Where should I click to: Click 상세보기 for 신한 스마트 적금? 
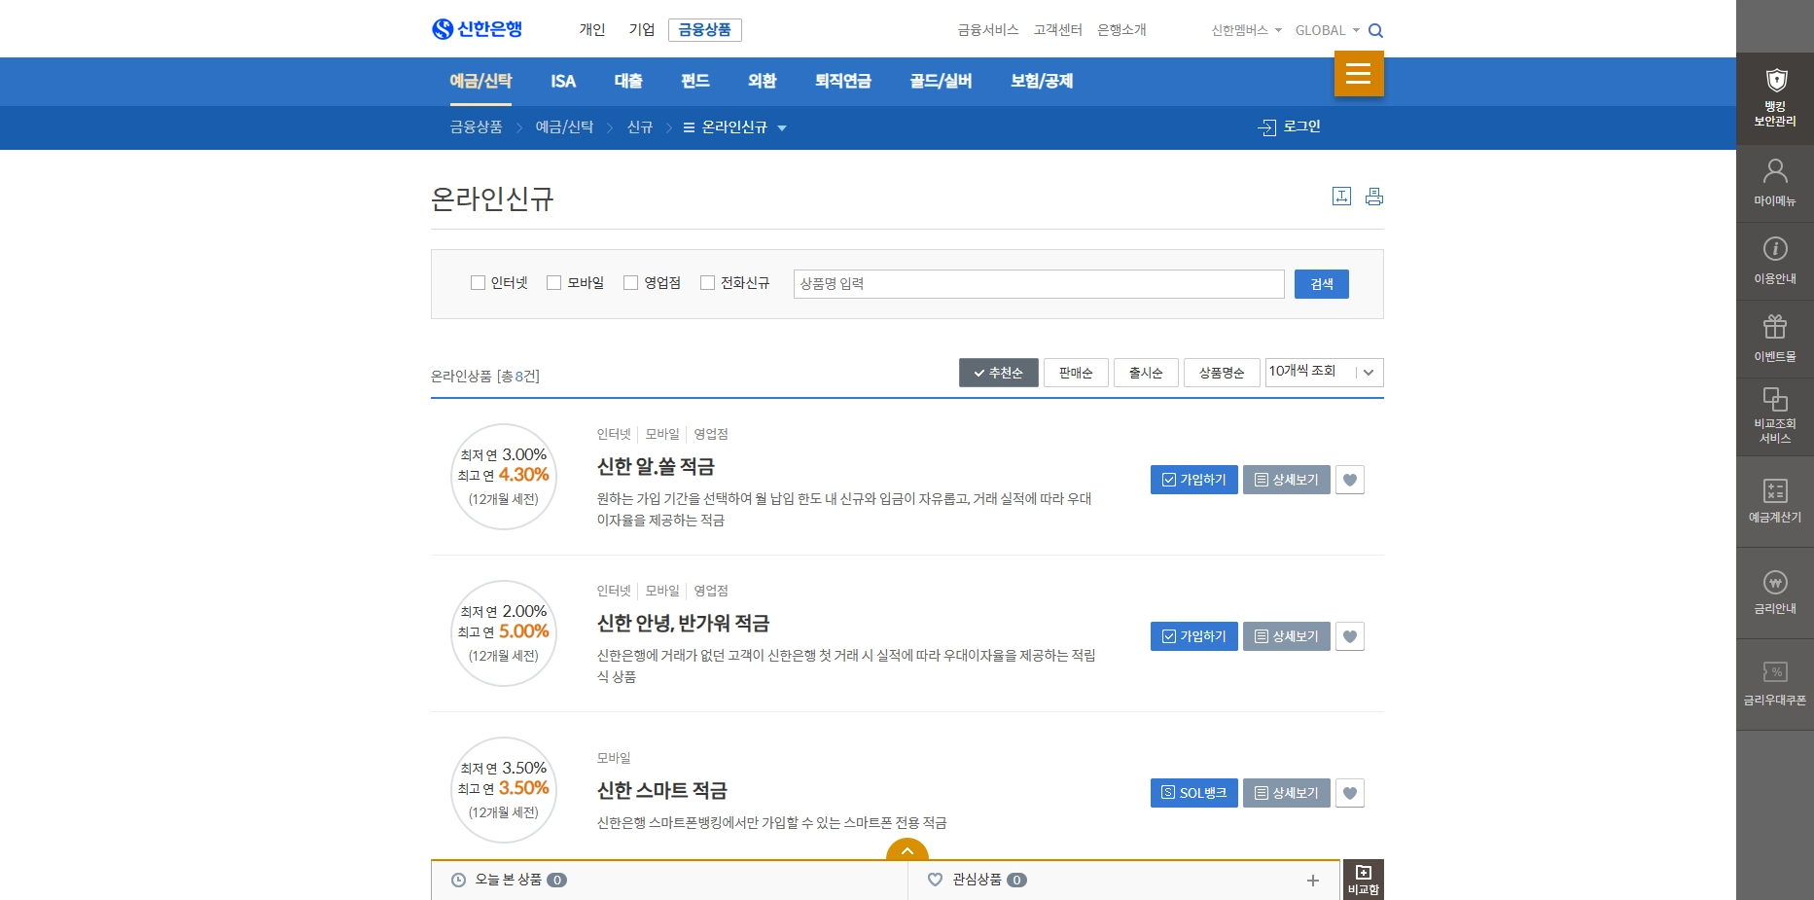tap(1286, 793)
